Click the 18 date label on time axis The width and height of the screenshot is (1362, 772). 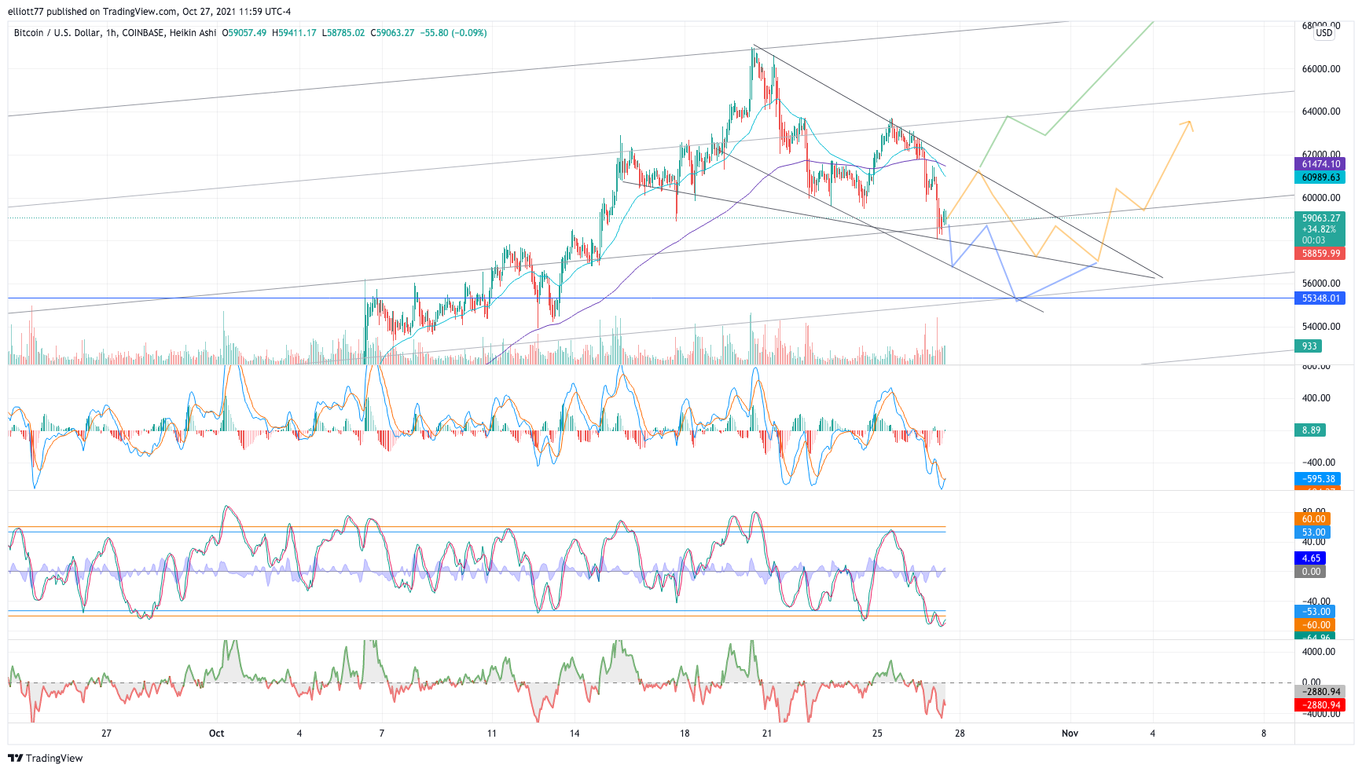(x=685, y=734)
